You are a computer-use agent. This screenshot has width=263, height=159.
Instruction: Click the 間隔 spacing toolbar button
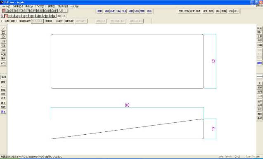(142, 11)
